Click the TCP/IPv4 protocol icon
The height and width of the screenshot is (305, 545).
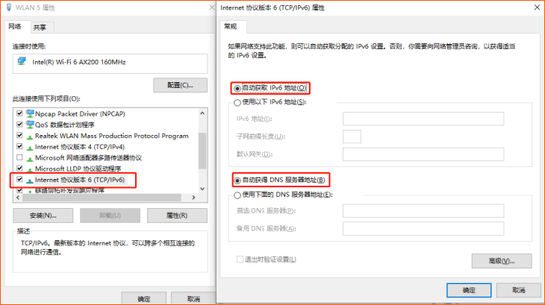pos(30,148)
